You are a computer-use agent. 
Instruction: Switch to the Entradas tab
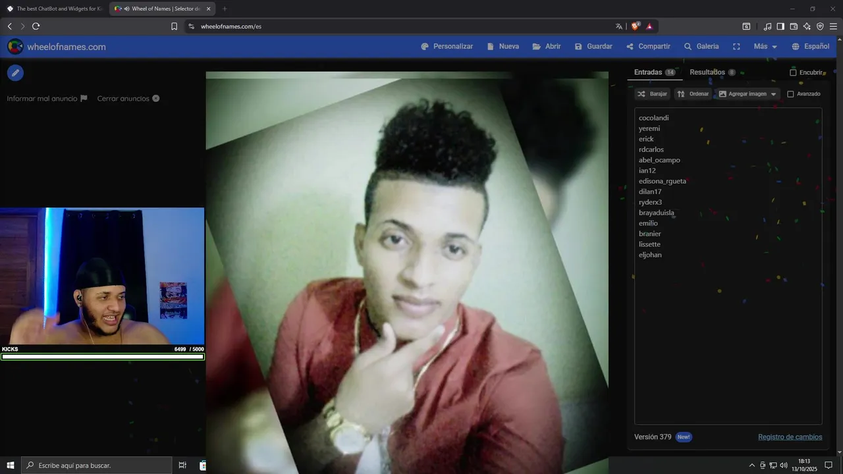tap(655, 72)
